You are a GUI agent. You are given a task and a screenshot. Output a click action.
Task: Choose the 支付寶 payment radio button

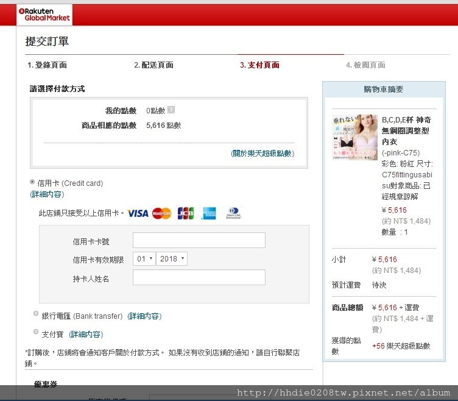[x=36, y=332]
